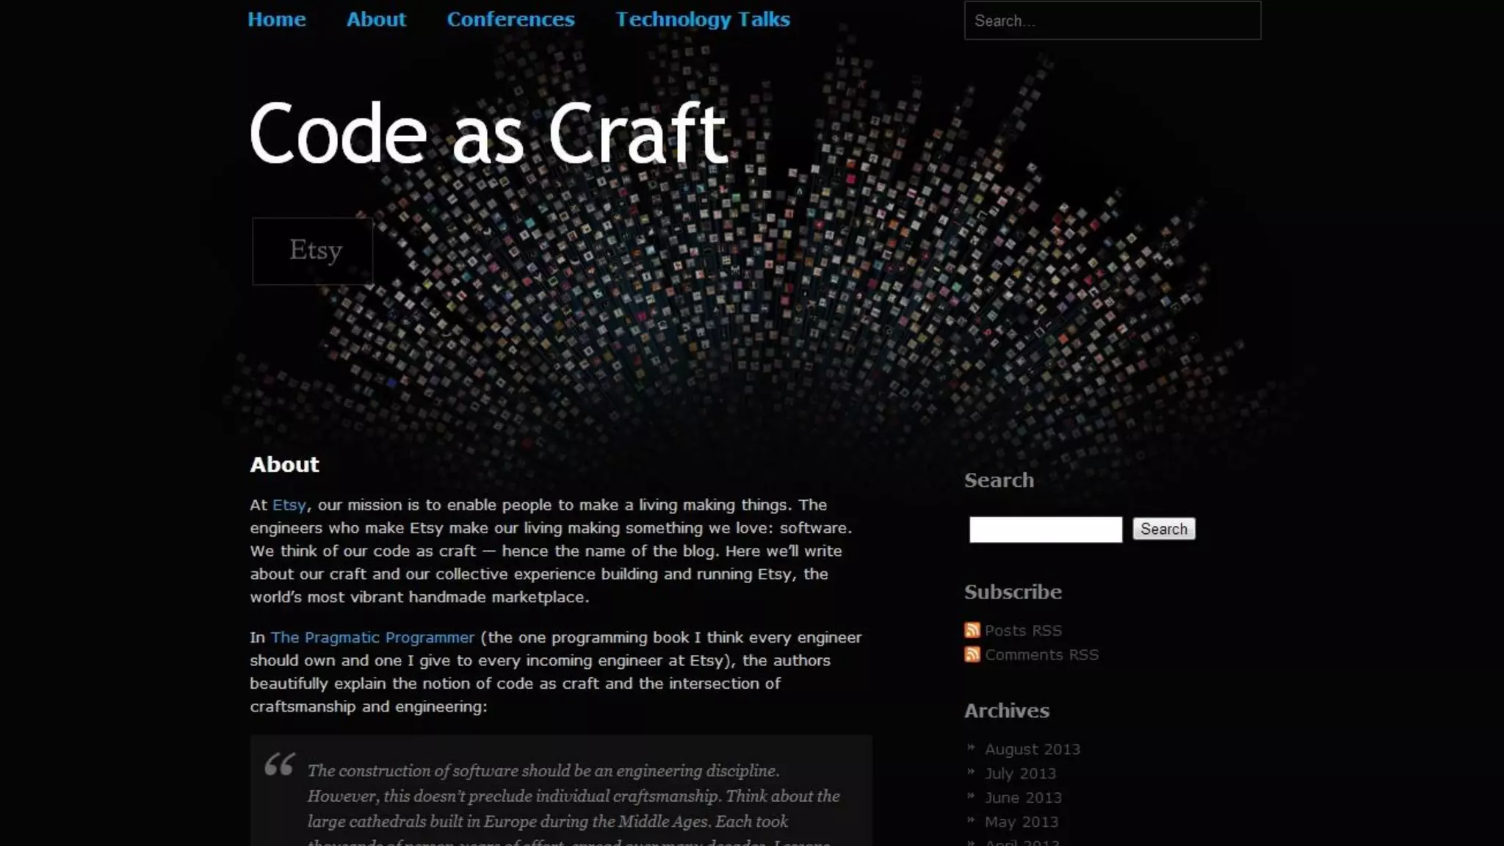Click the Etsy logo box
Viewport: 1504px width, 846px height.
[x=313, y=251]
